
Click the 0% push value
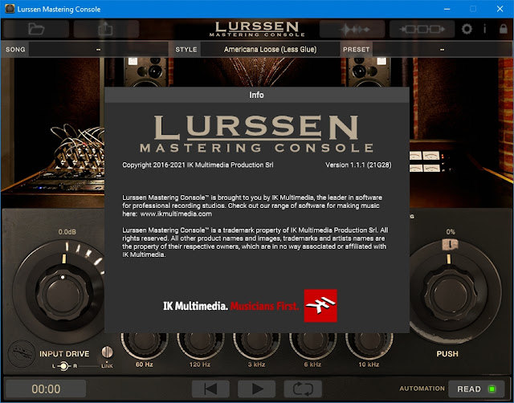[x=451, y=232]
